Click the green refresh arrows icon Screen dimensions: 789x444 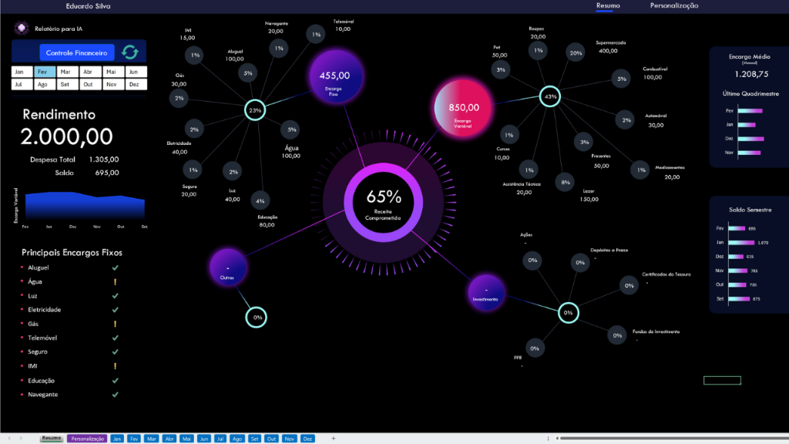click(x=130, y=52)
